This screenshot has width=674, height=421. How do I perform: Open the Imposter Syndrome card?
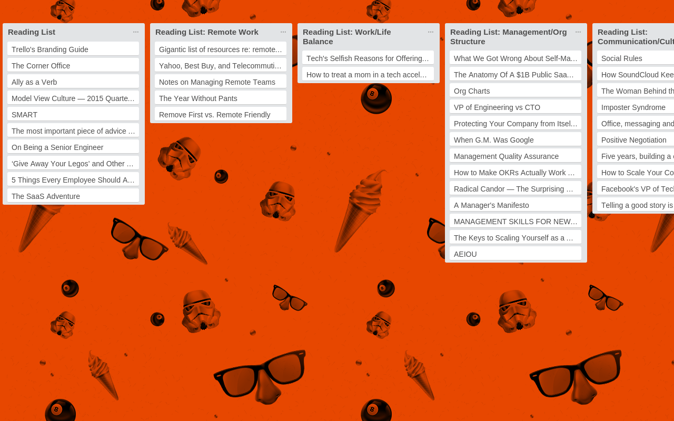(x=636, y=107)
